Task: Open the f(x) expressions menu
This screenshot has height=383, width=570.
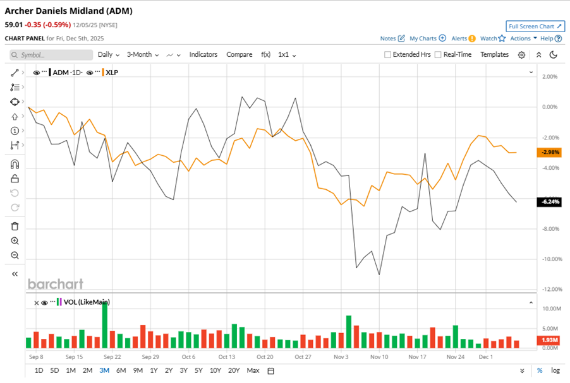Action: [266, 54]
